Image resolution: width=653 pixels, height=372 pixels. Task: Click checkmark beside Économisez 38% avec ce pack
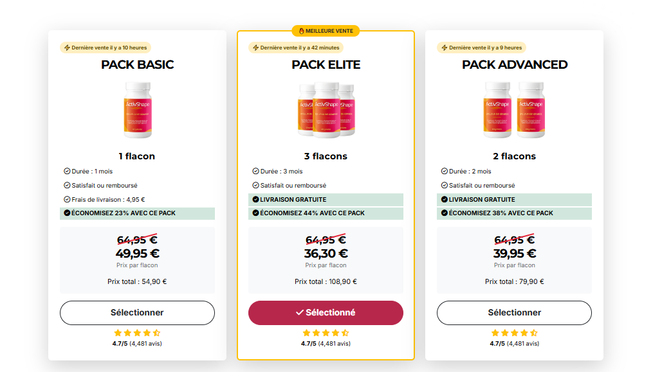[444, 213]
